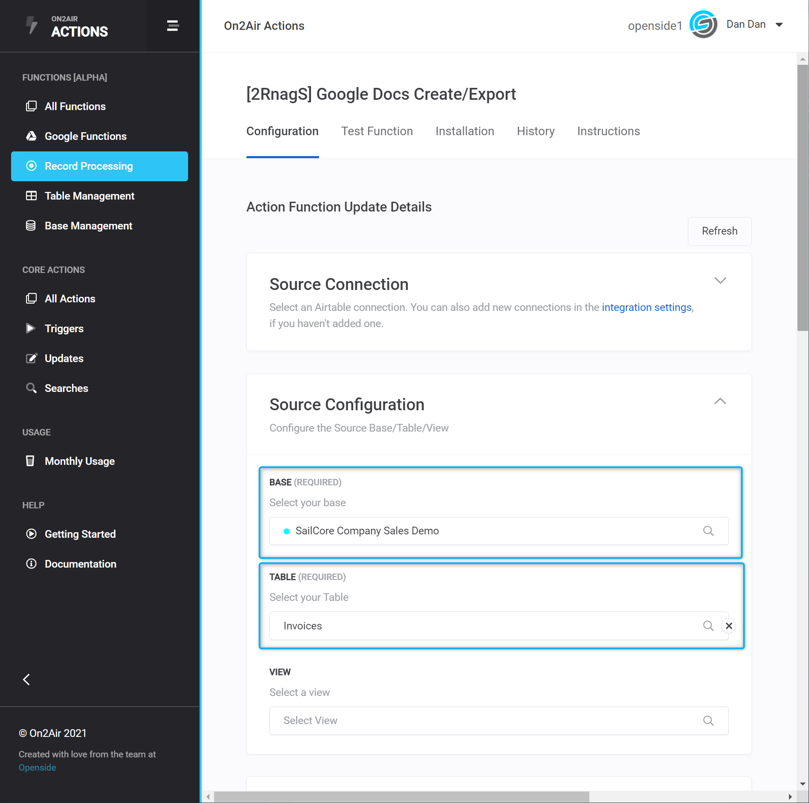Screen dimensions: 809x803
Task: Click the search icon in the Base field
Action: (708, 531)
